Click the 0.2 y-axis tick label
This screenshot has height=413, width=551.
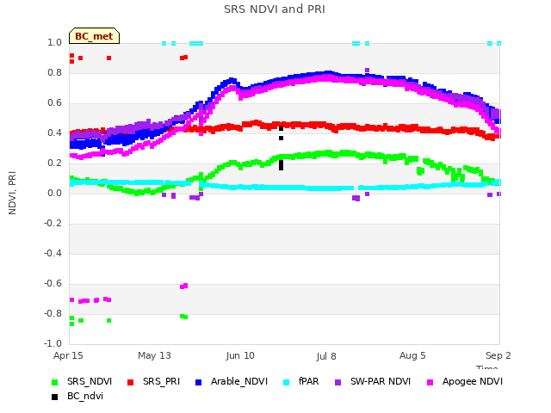point(54,163)
